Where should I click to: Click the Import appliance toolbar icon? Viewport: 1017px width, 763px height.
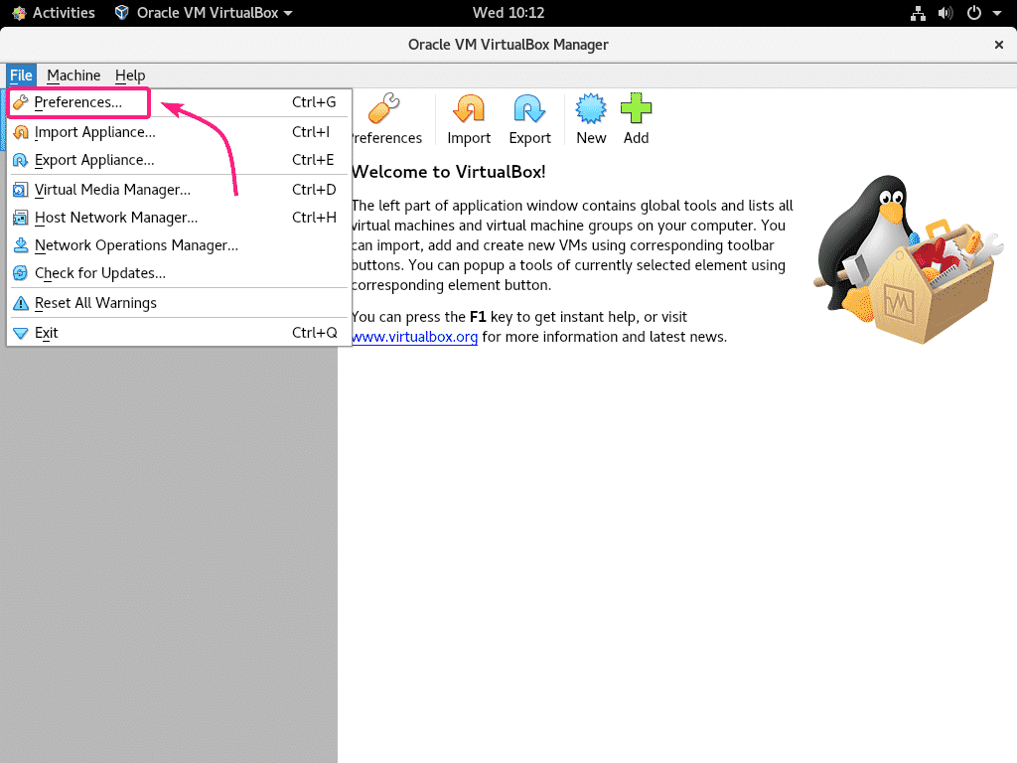[x=469, y=110]
